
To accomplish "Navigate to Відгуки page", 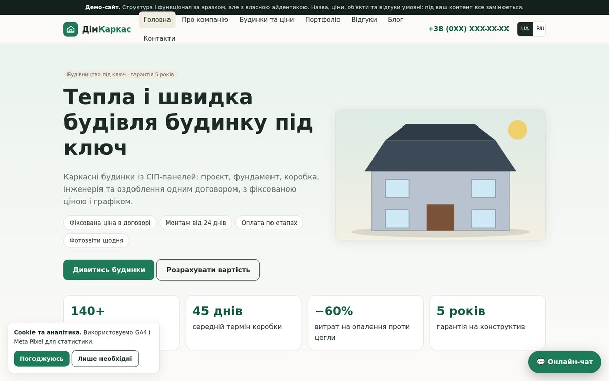I will pyautogui.click(x=364, y=20).
